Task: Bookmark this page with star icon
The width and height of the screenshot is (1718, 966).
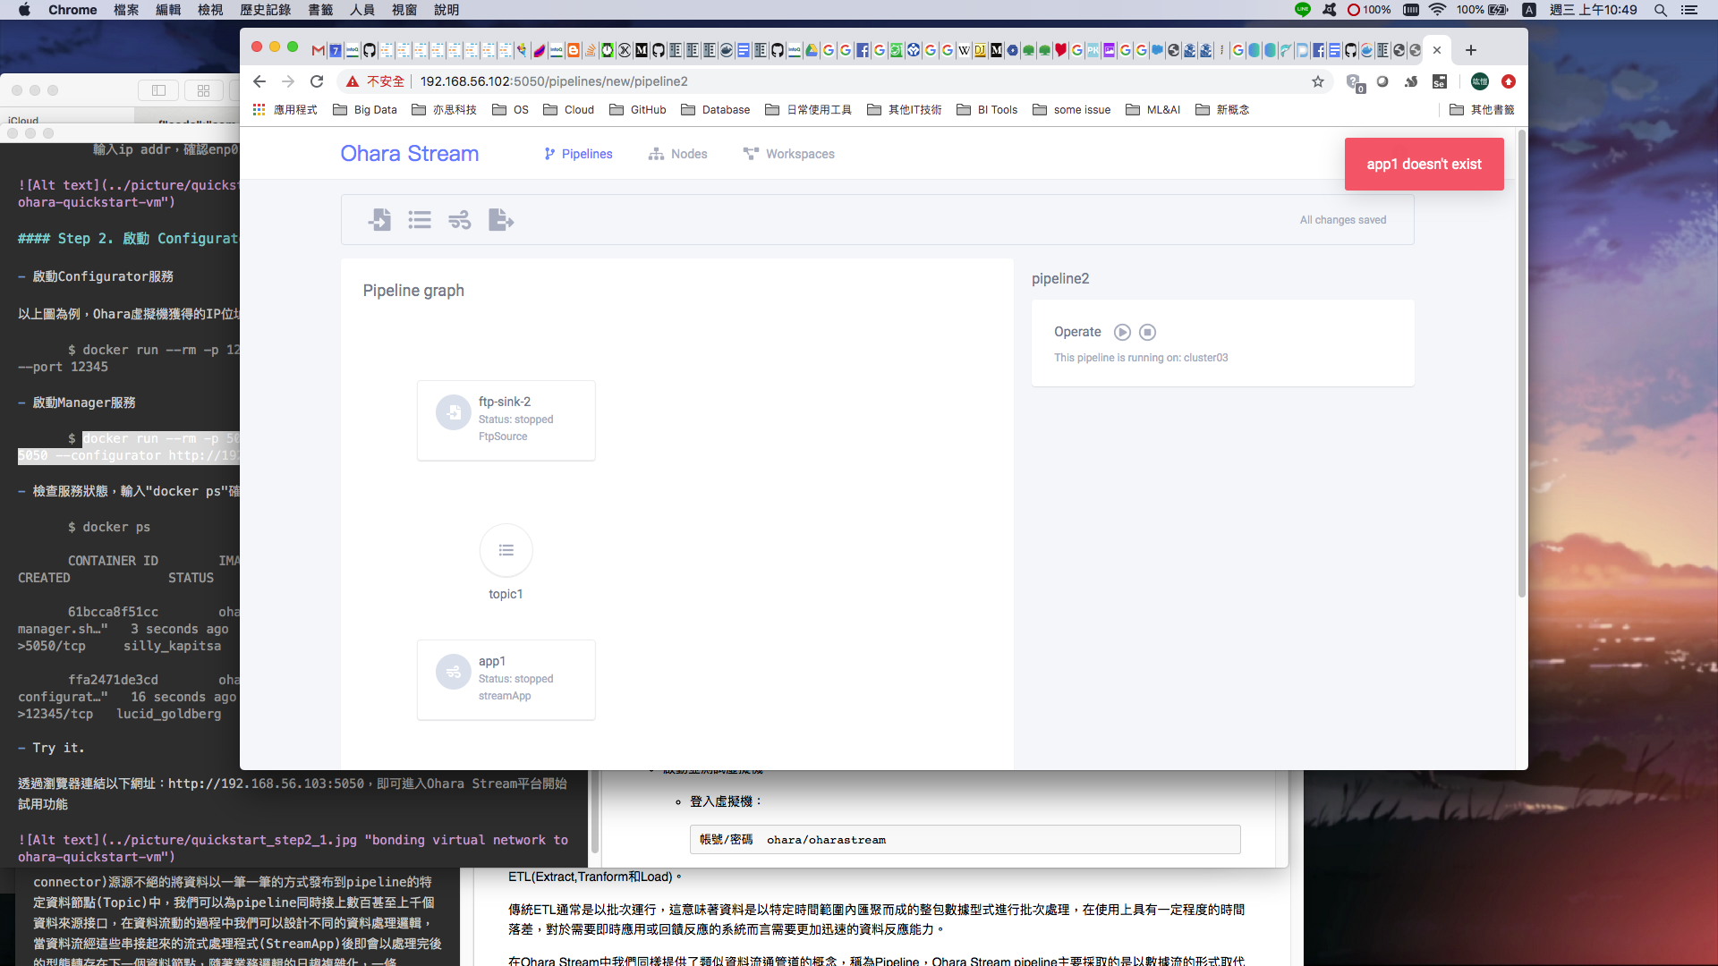Action: pos(1318,81)
